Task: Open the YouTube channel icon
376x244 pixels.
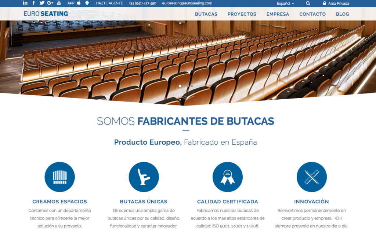Action: point(59,3)
